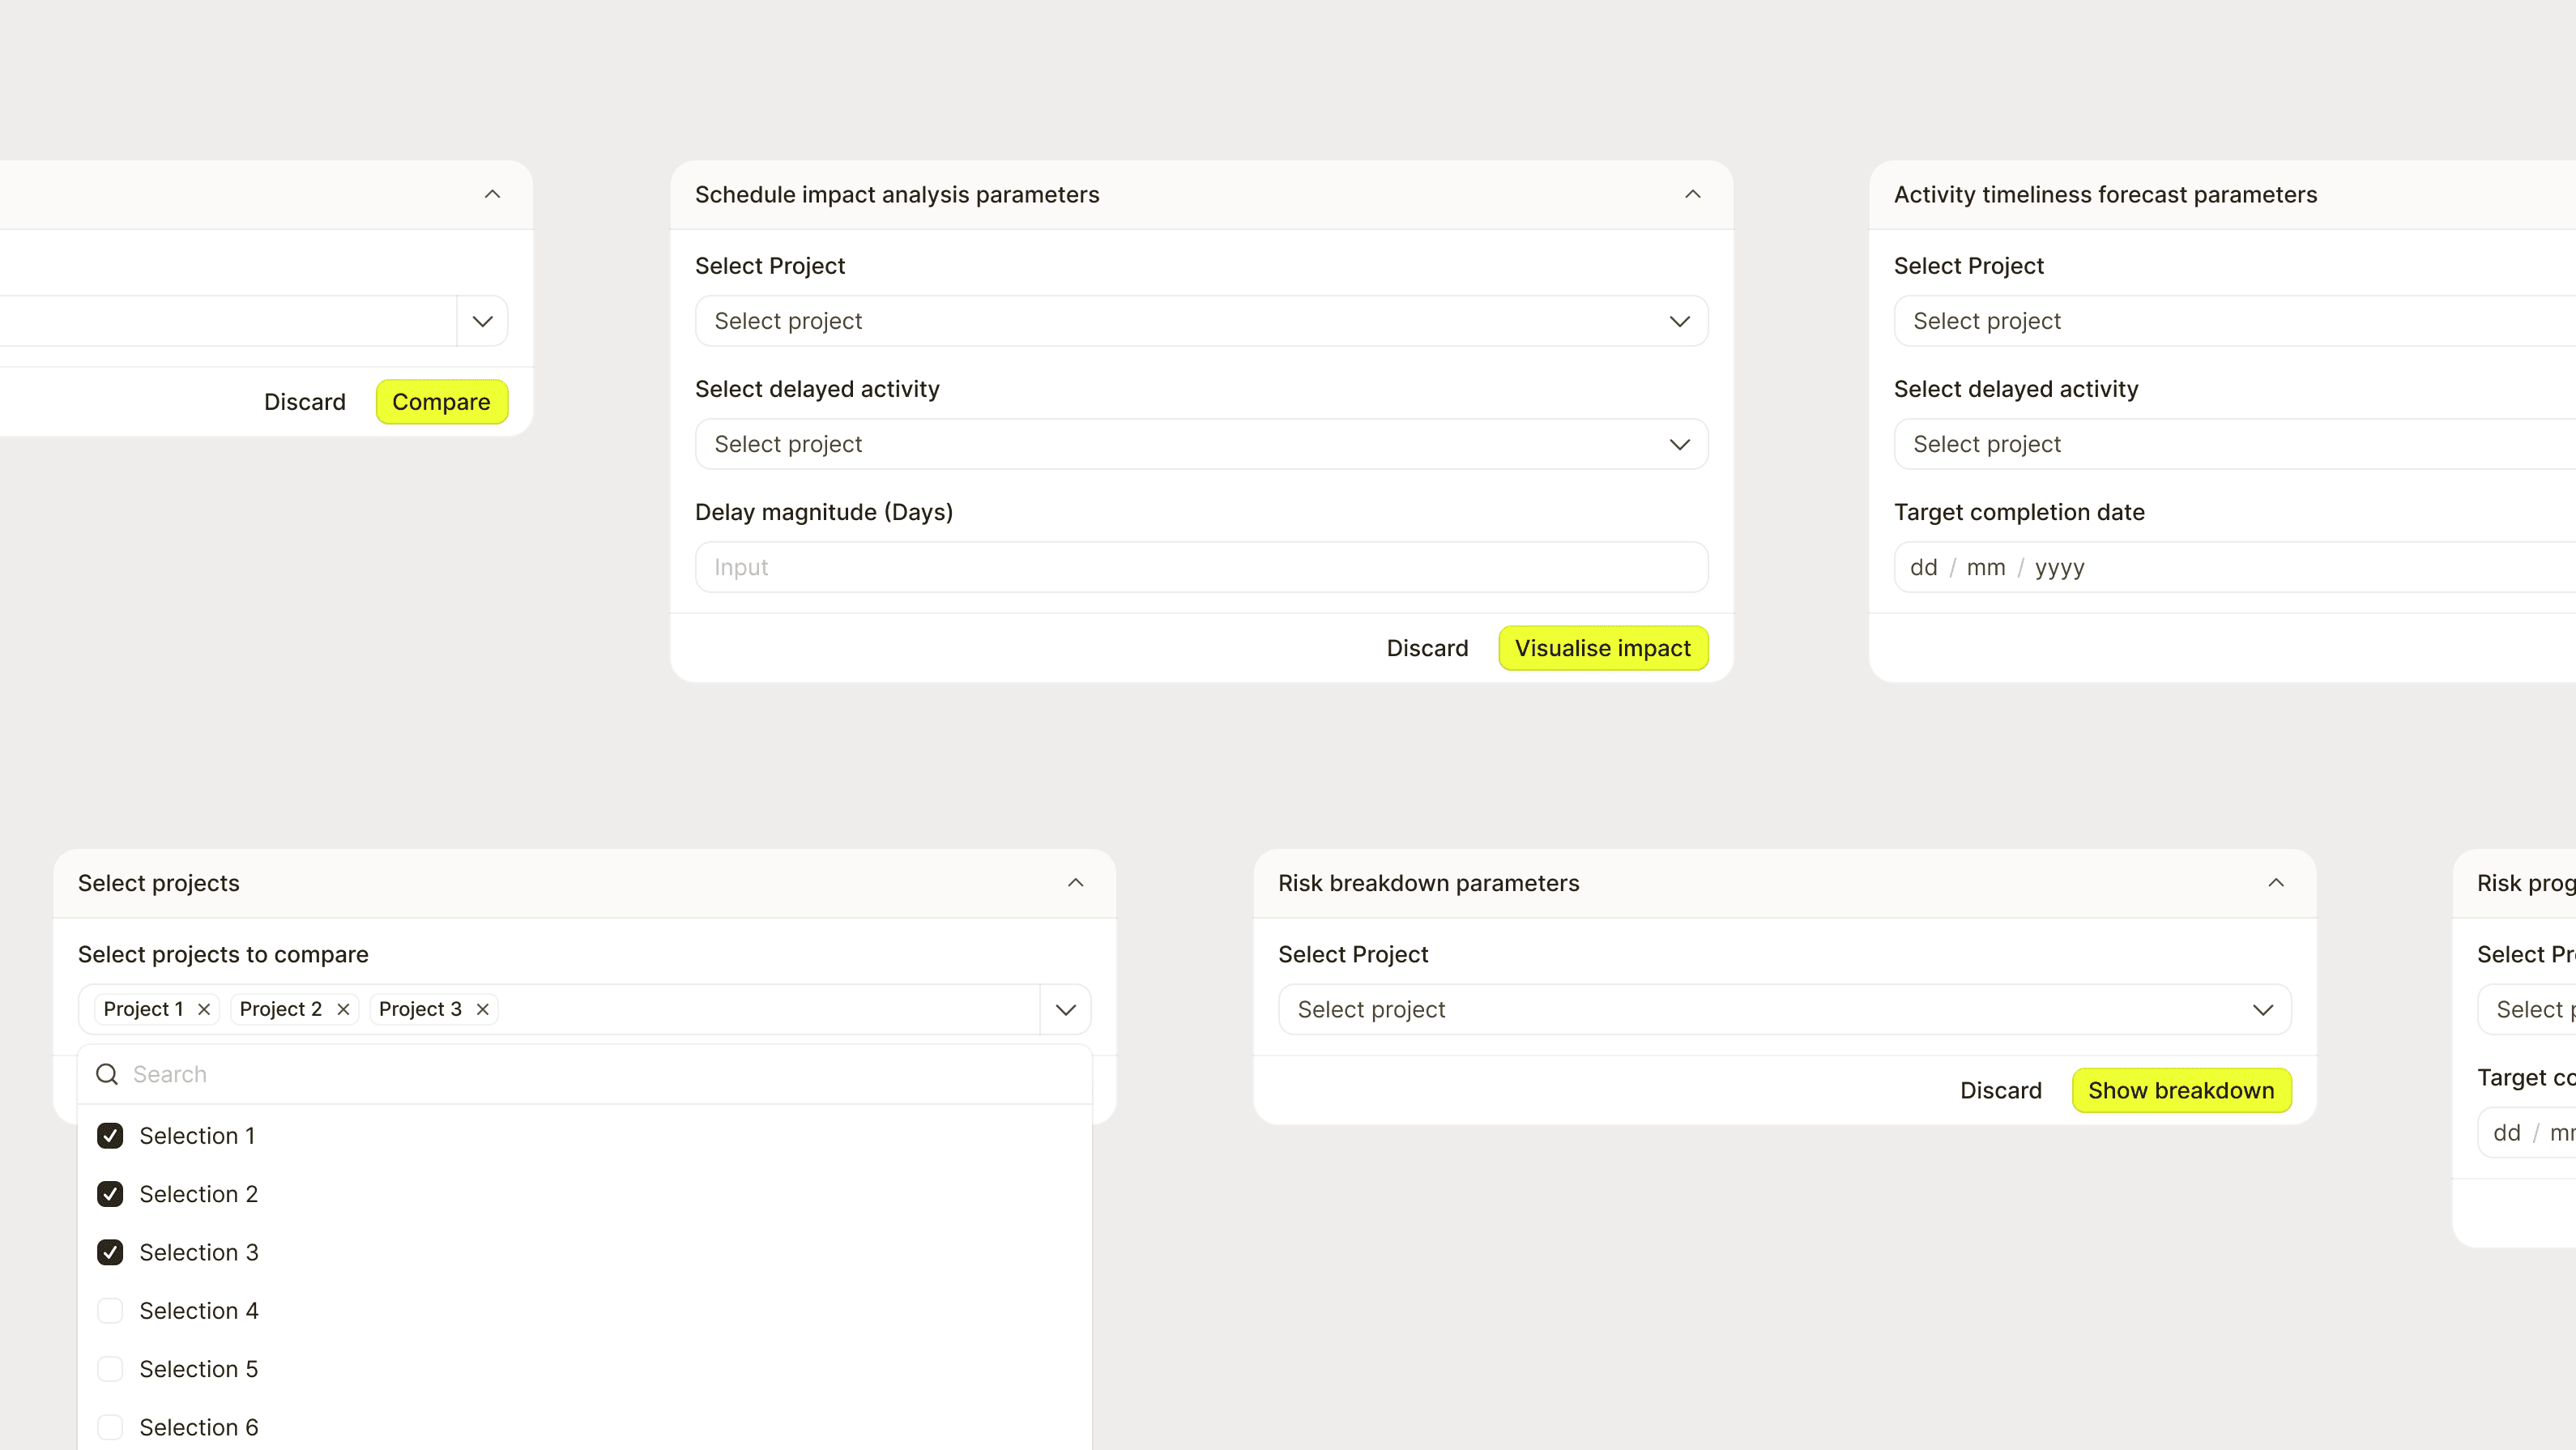
Task: Click the Schedule impact analysis parameters heading
Action: tap(897, 194)
